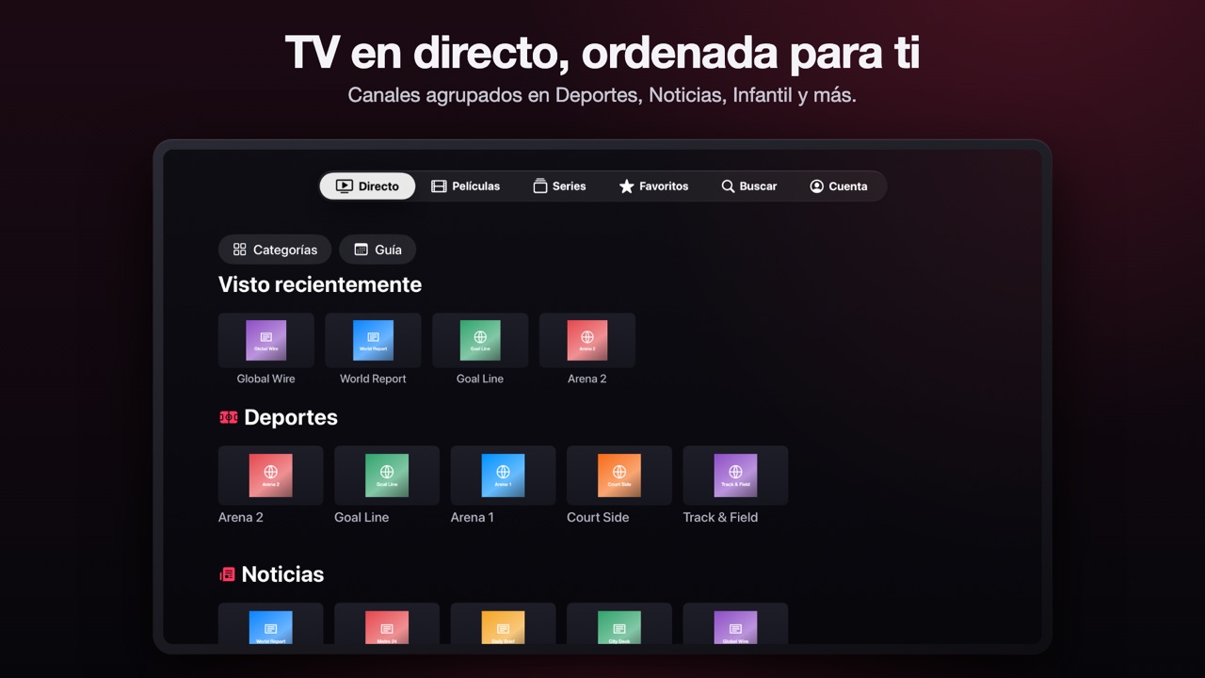
Task: Switch to the Directo tab
Action: [367, 186]
